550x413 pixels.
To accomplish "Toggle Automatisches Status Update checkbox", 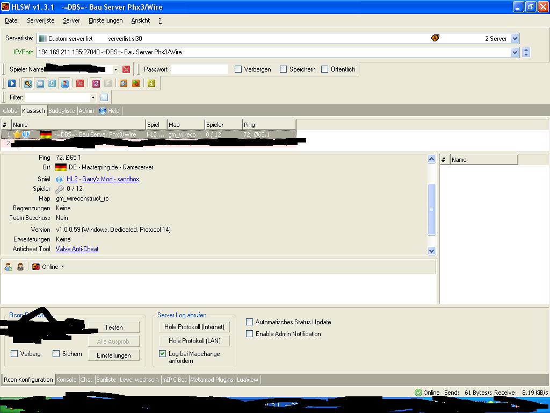I will click(x=250, y=322).
